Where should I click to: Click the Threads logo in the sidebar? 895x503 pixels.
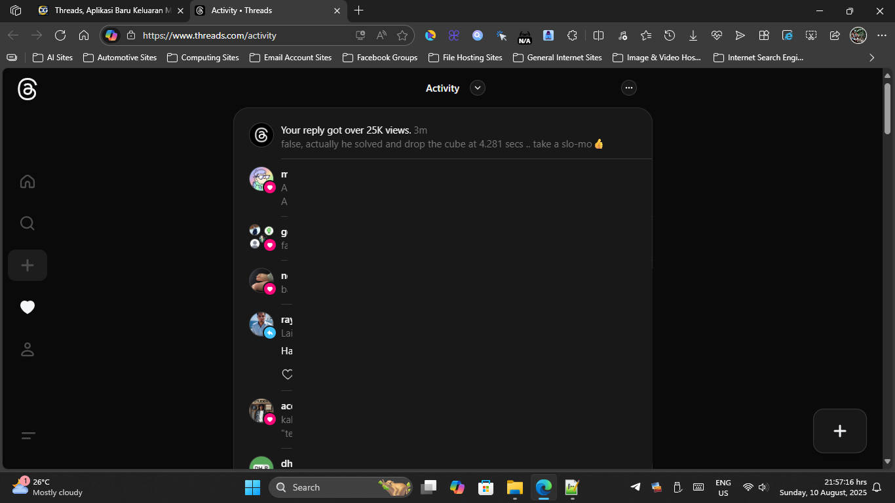click(x=27, y=89)
